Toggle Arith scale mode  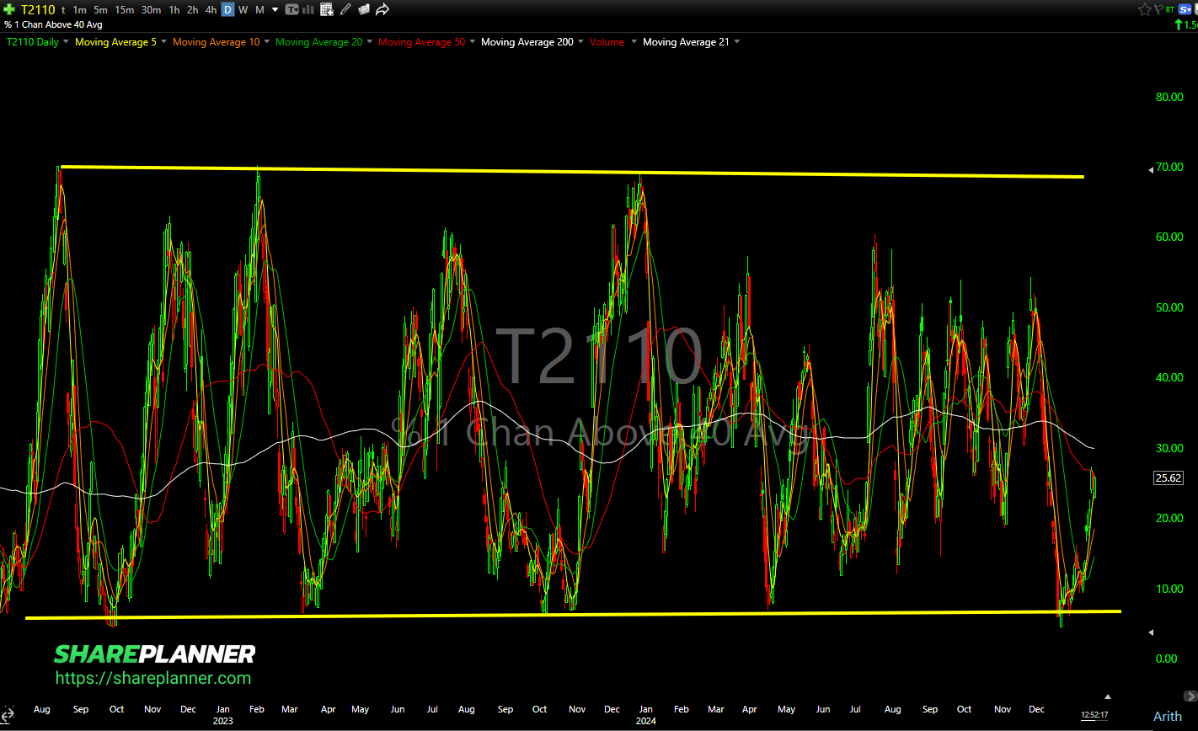(1167, 716)
